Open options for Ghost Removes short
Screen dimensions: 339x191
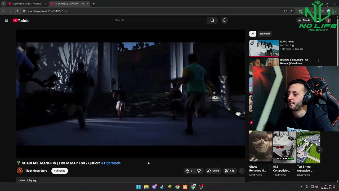click(x=269, y=168)
